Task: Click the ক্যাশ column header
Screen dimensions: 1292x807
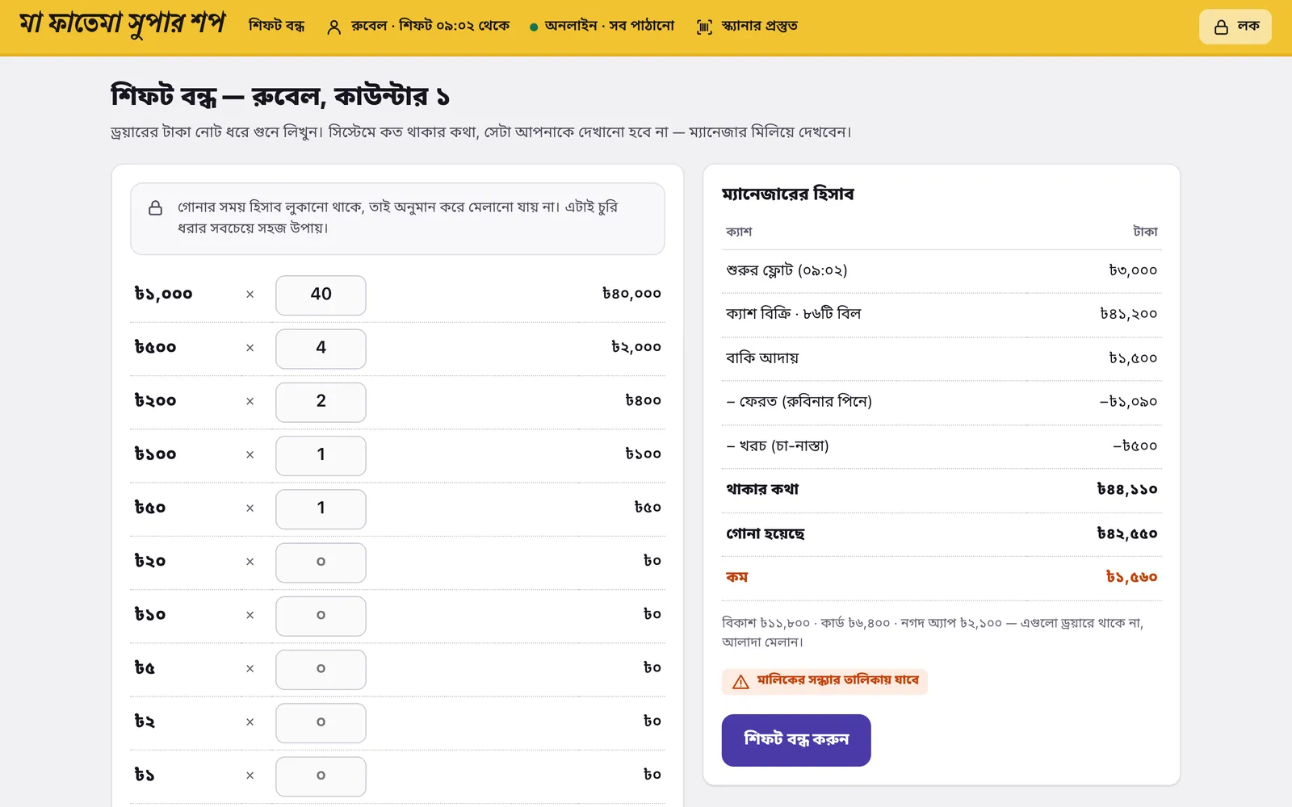Action: [739, 232]
